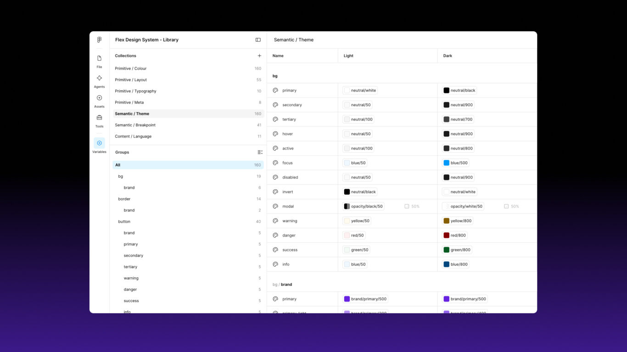Open the Primitive / Colour collection
The width and height of the screenshot is (627, 352).
(188, 68)
